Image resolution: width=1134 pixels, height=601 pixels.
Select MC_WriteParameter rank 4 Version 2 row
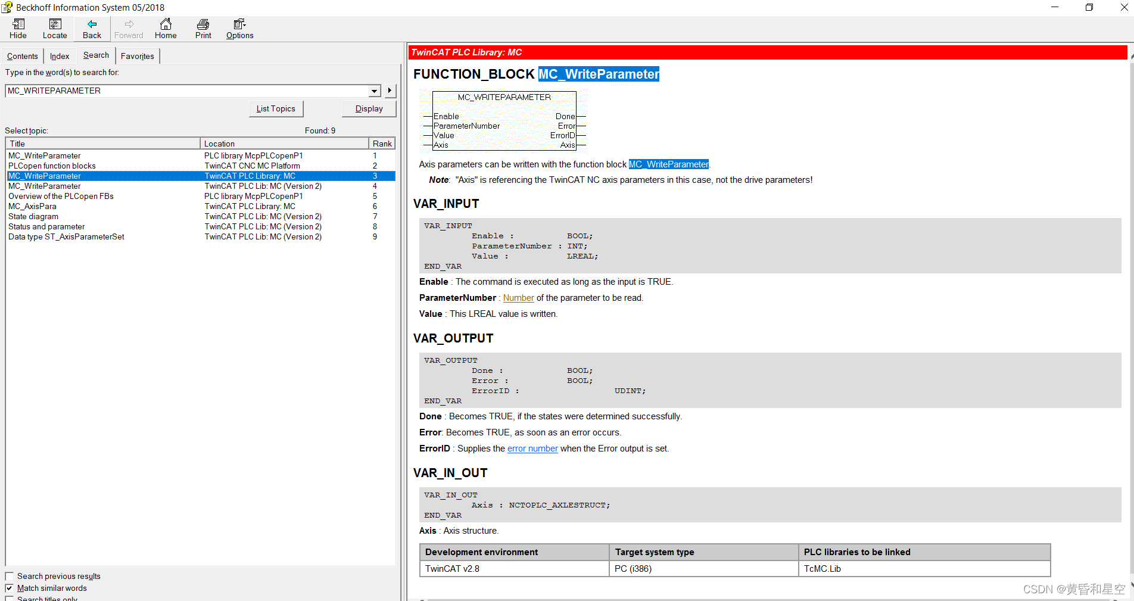(201, 186)
